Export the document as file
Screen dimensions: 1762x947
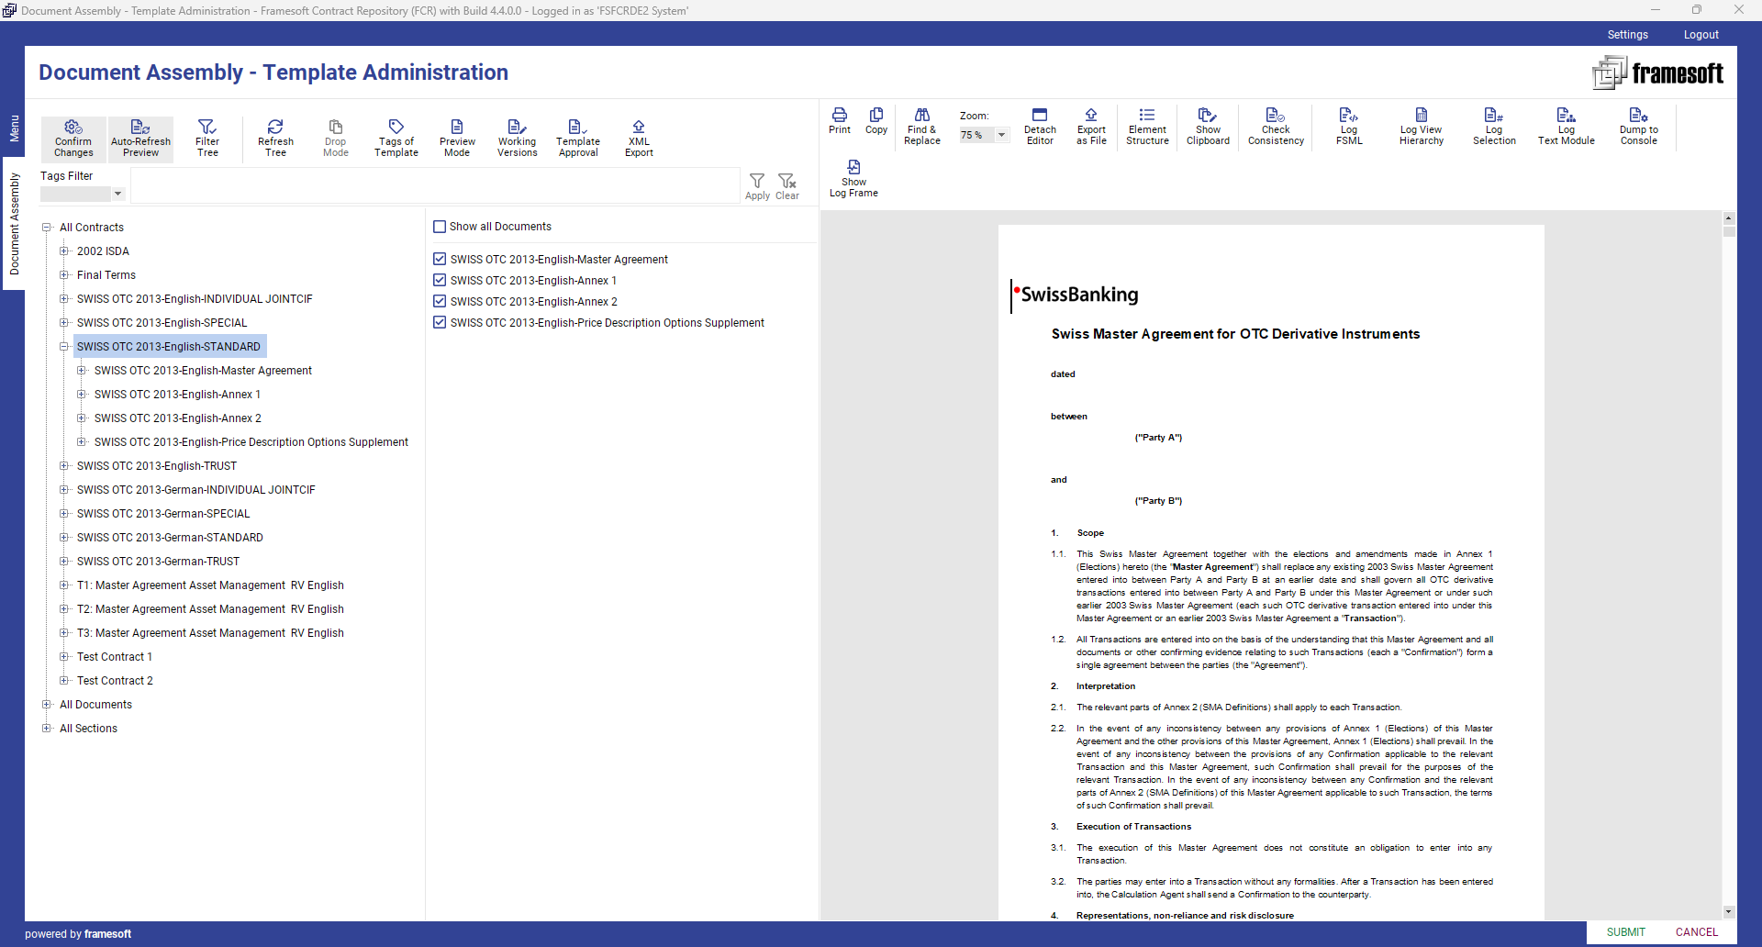pos(1091,127)
